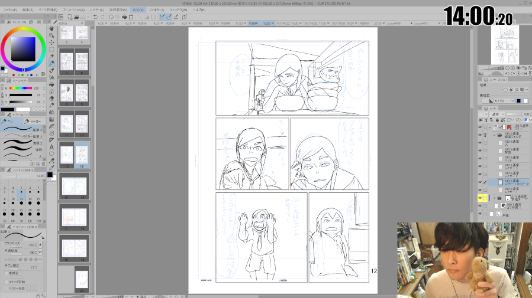Image resolution: width=532 pixels, height=298 pixels.
Task: Select 鉛筆 3 sub tool brush
Action: [x=22, y=129]
